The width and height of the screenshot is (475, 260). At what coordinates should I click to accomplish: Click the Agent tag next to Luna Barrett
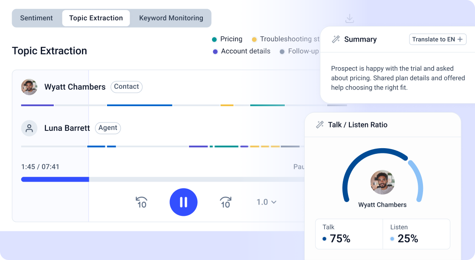tap(107, 128)
